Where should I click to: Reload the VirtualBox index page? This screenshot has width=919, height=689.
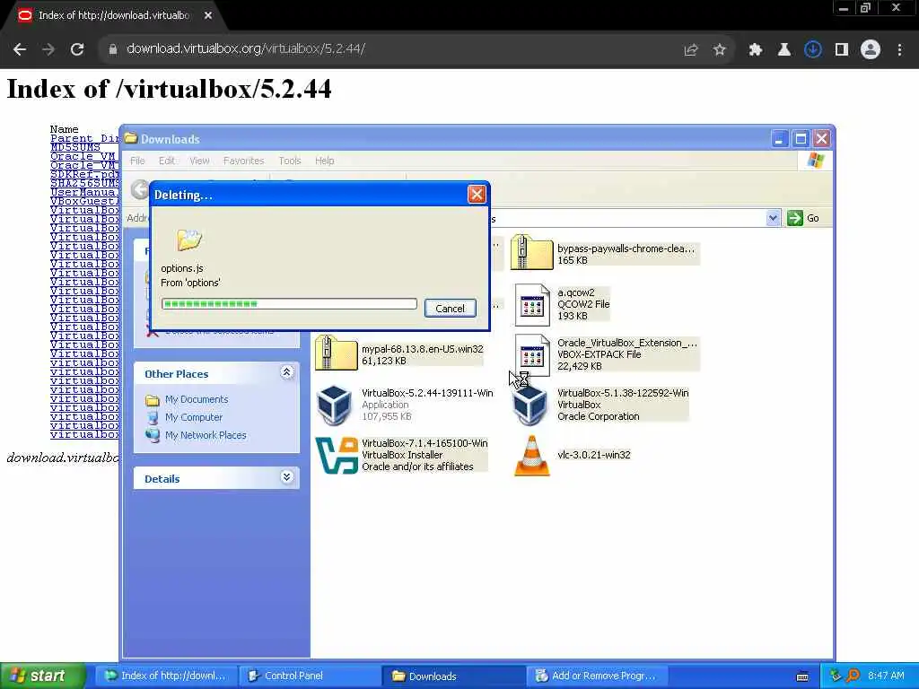pyautogui.click(x=77, y=49)
